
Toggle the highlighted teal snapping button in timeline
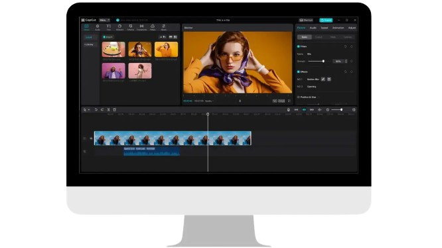coord(304,109)
